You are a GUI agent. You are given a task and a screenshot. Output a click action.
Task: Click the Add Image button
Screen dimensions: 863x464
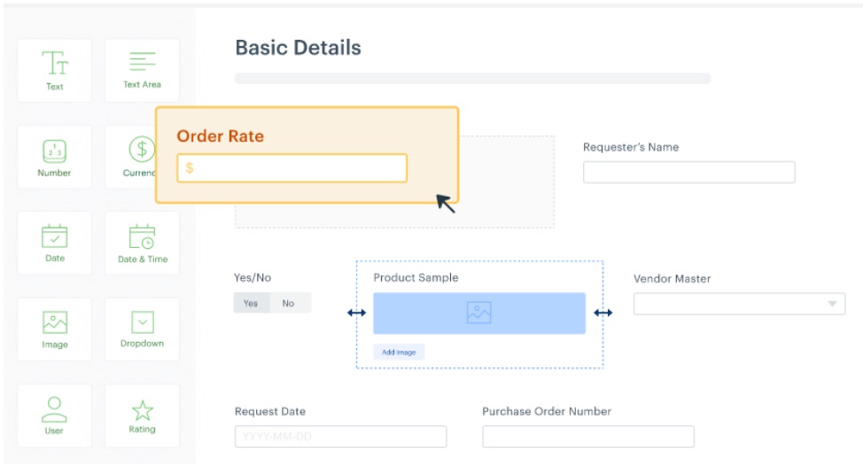tap(399, 352)
